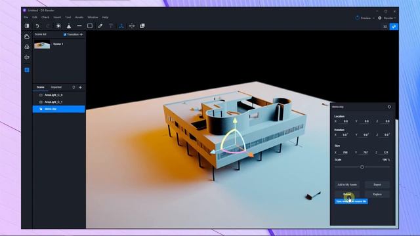The image size is (420, 236).
Task: Click the gizmo's orange axis arrow
Action: tap(251, 155)
